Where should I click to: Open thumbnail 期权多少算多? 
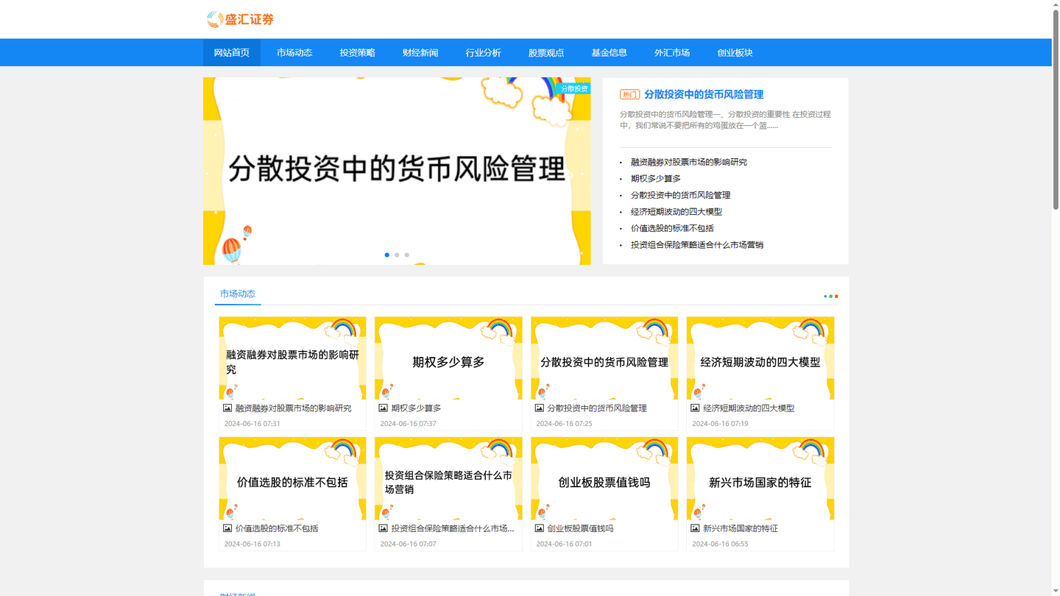click(x=448, y=358)
